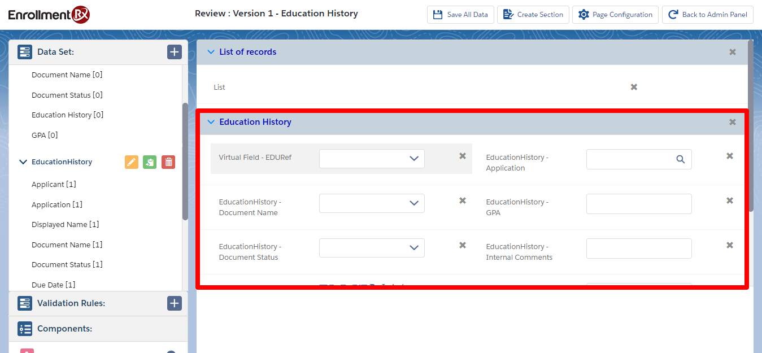Open the Document Status dropdown
Screen dimensions: 762x353
pyautogui.click(x=372, y=248)
